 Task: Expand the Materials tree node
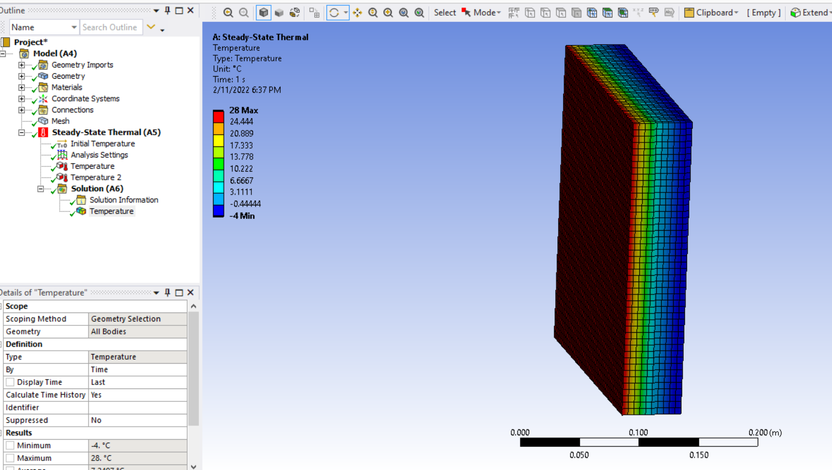[x=21, y=87]
